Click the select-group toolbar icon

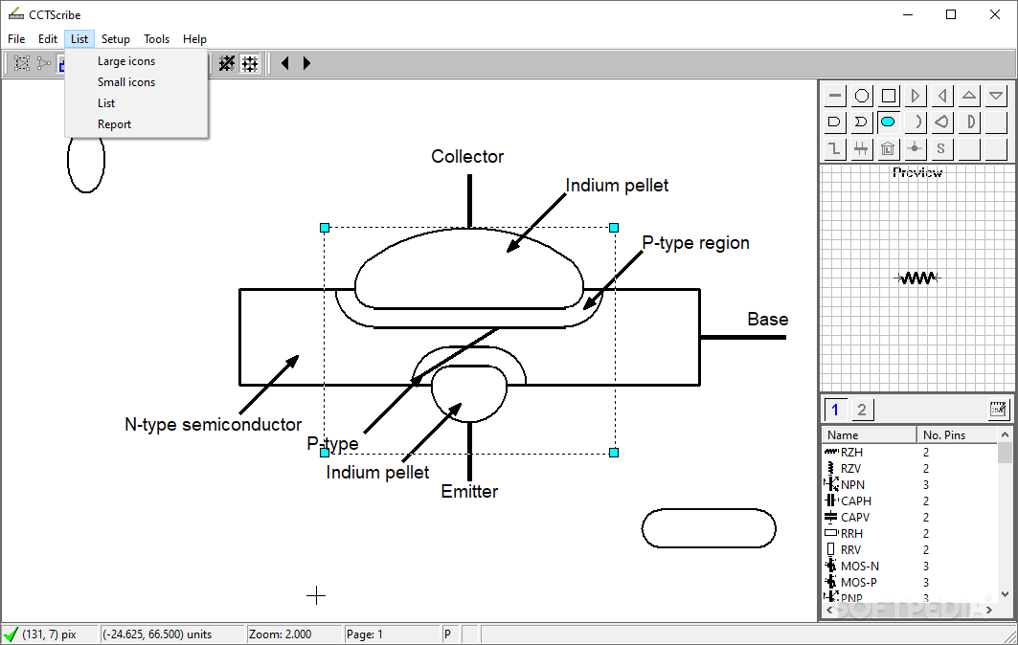pyautogui.click(x=22, y=63)
